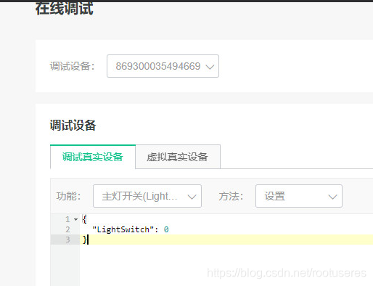Click the 功能: label
The height and width of the screenshot is (286, 373).
pos(68,196)
